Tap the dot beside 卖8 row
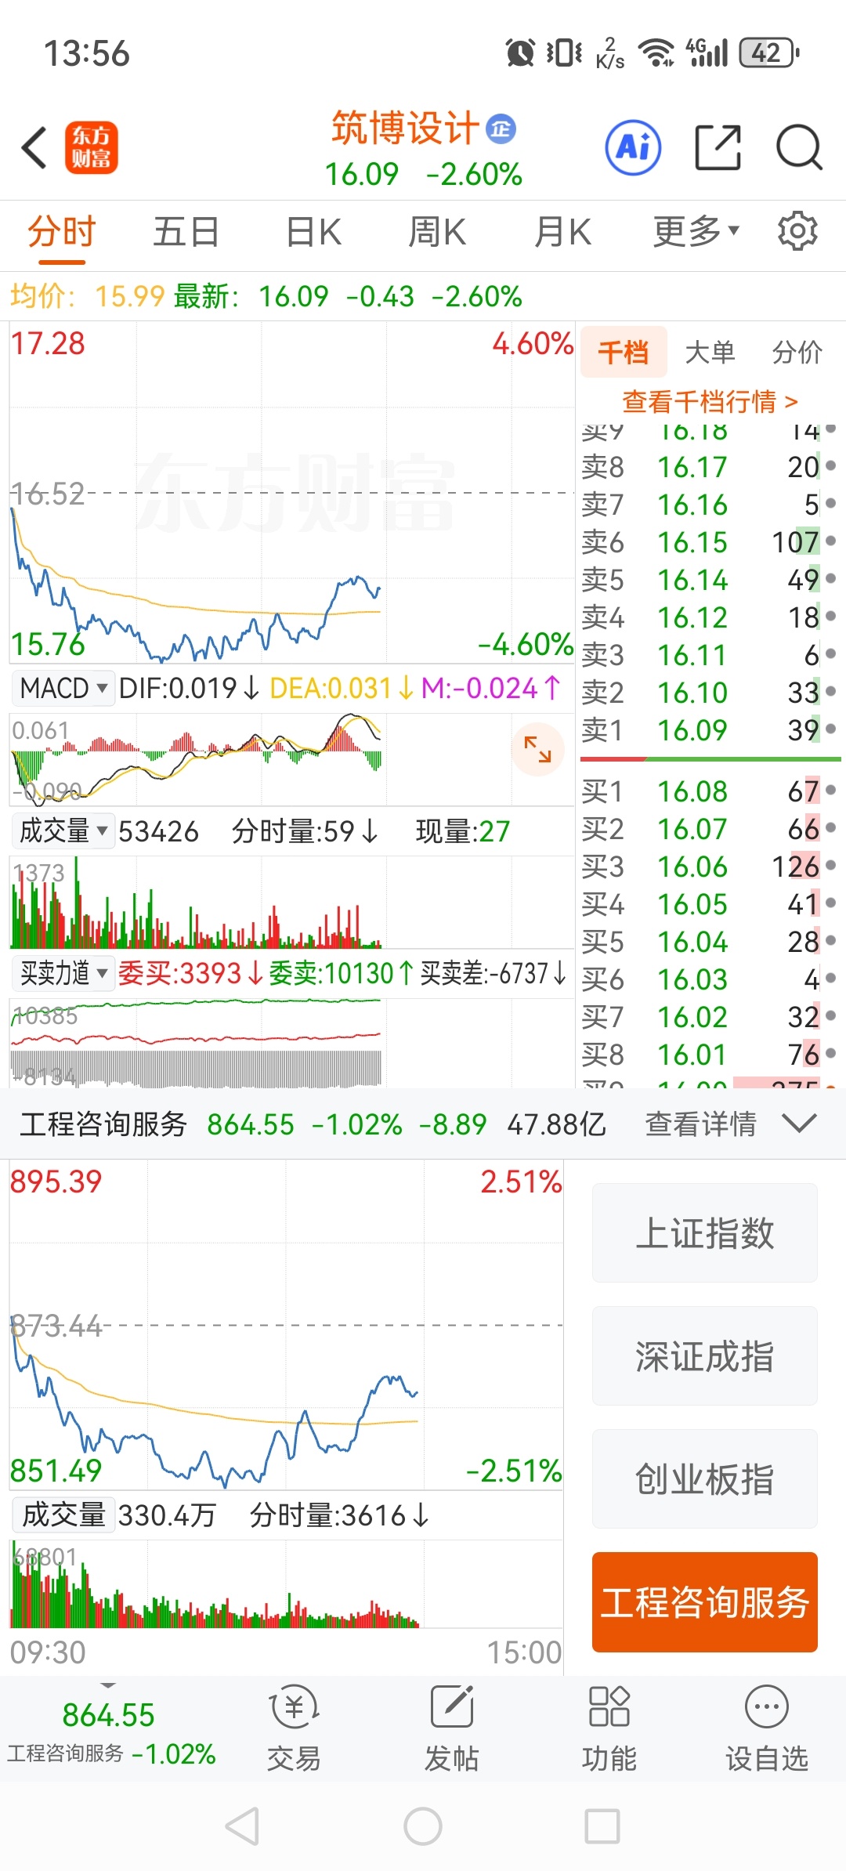Screen dimensions: 846x1871 [x=830, y=466]
